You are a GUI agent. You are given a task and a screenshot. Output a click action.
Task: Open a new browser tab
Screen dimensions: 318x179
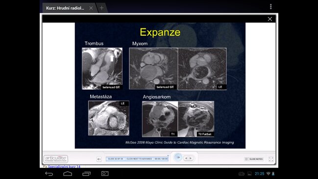point(101,8)
